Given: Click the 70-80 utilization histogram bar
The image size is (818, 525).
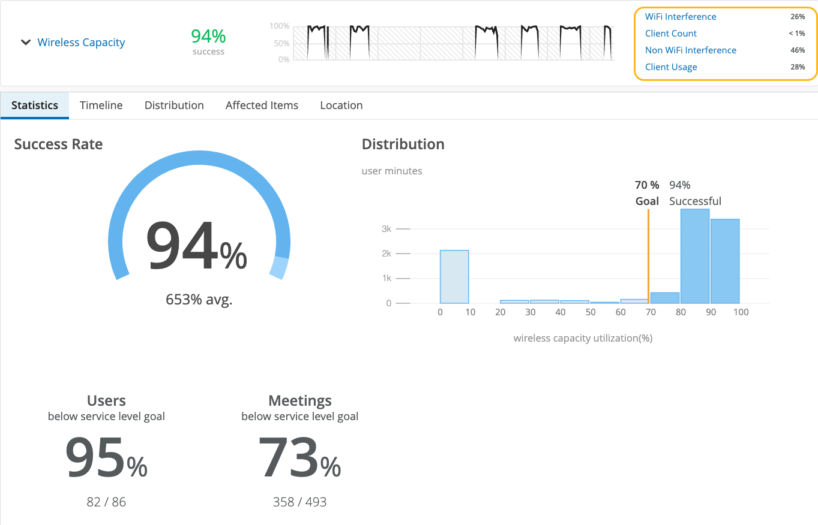Looking at the screenshot, I should click(665, 298).
